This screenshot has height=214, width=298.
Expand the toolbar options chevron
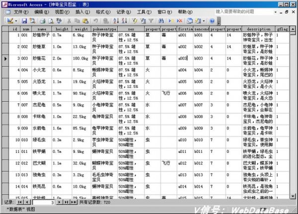(x=219, y=21)
